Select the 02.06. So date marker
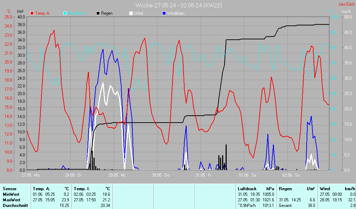Screen dimensions: 356x209 pyautogui.click(x=291, y=175)
